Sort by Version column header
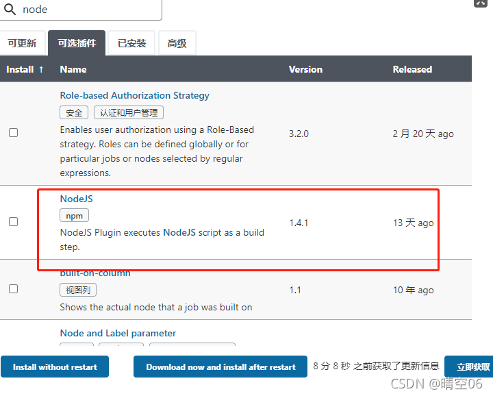The image size is (493, 396). click(x=305, y=69)
